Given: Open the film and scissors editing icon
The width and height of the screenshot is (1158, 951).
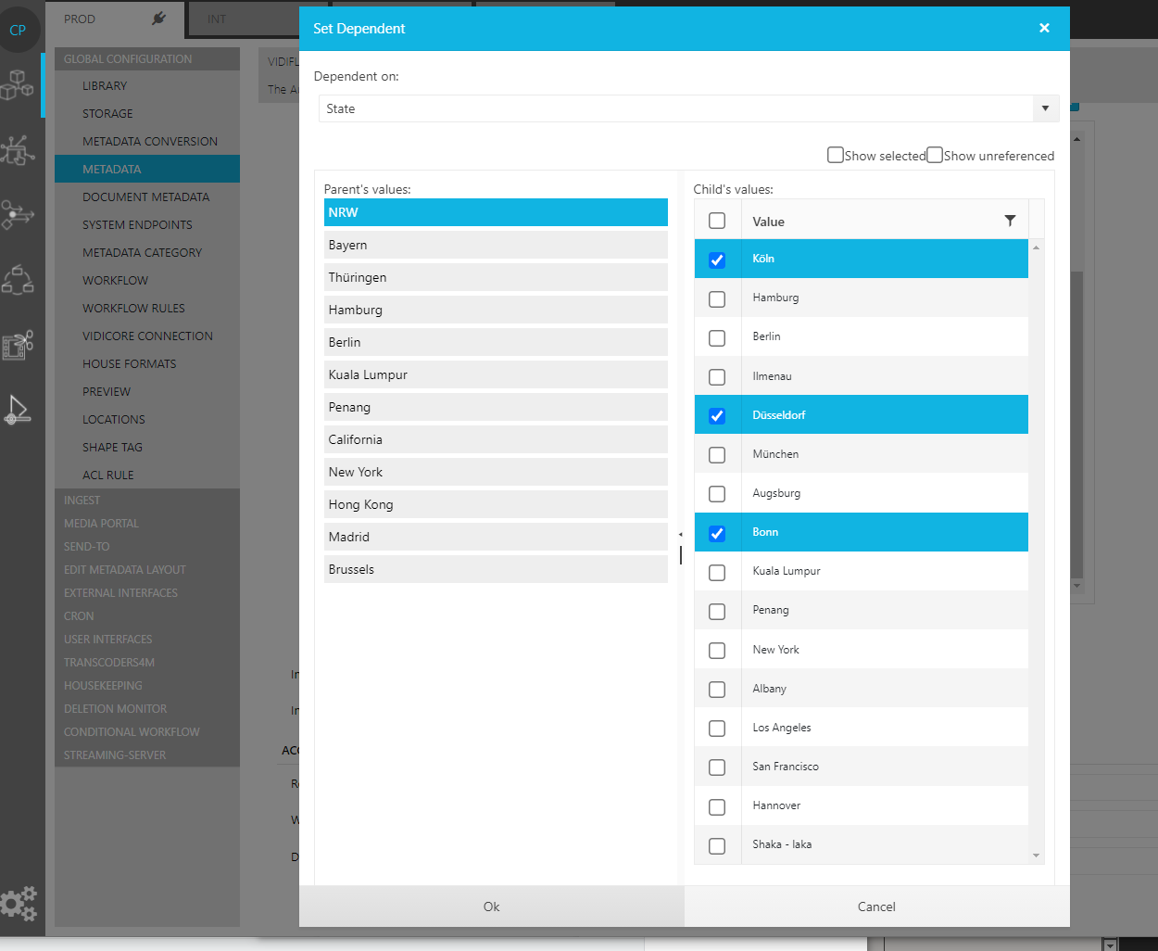Looking at the screenshot, I should (x=18, y=345).
